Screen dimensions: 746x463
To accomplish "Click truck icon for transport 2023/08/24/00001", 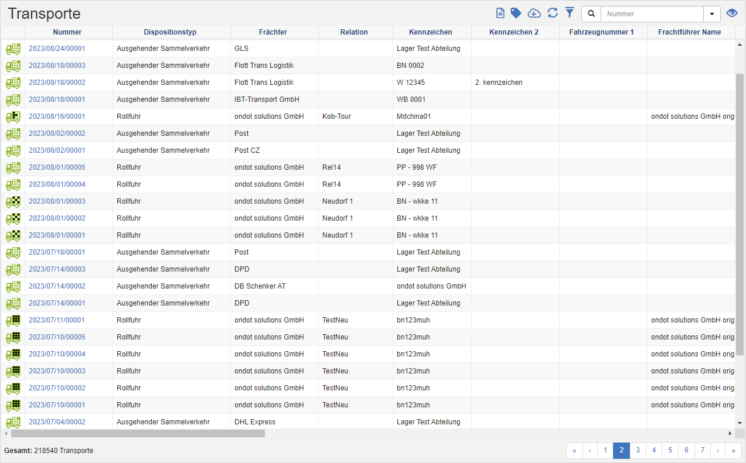I will coord(13,49).
